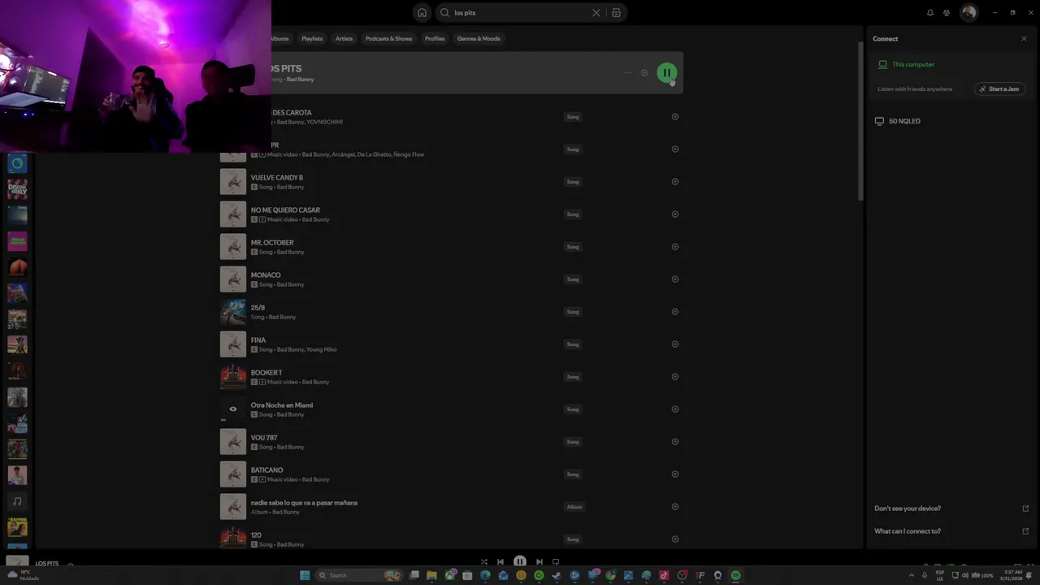Add VOU 787 to library

[675, 442]
